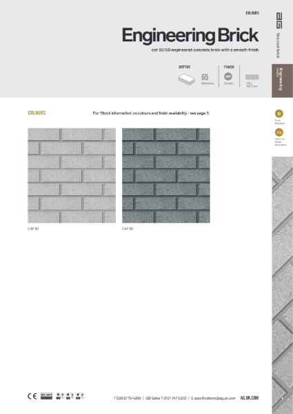Click the GB Sales telephone number
293x414 pixels.
coord(166,398)
